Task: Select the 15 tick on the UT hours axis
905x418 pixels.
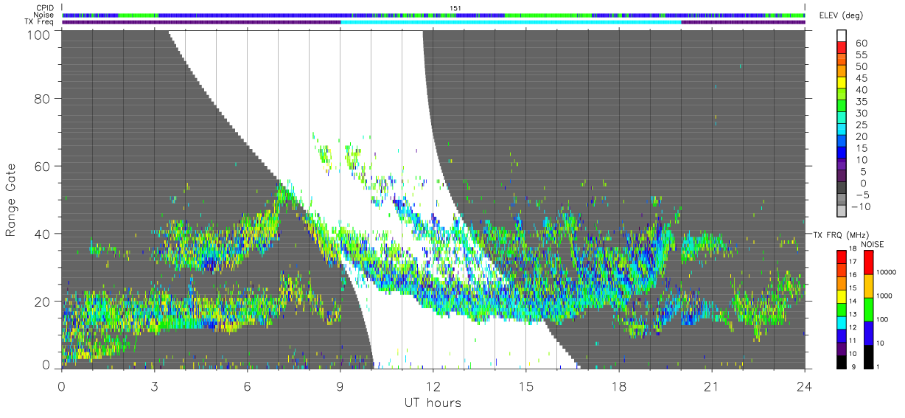Action: pos(525,386)
